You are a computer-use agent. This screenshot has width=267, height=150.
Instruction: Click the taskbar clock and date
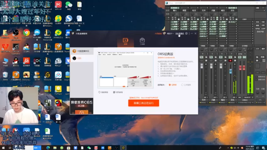[x=250, y=147]
